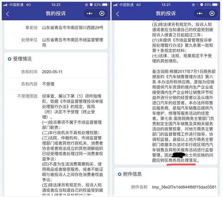Tap the back arrow in right screen

[x=117, y=14]
